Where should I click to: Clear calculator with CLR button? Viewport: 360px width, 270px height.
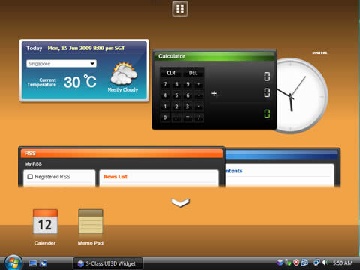(x=171, y=73)
